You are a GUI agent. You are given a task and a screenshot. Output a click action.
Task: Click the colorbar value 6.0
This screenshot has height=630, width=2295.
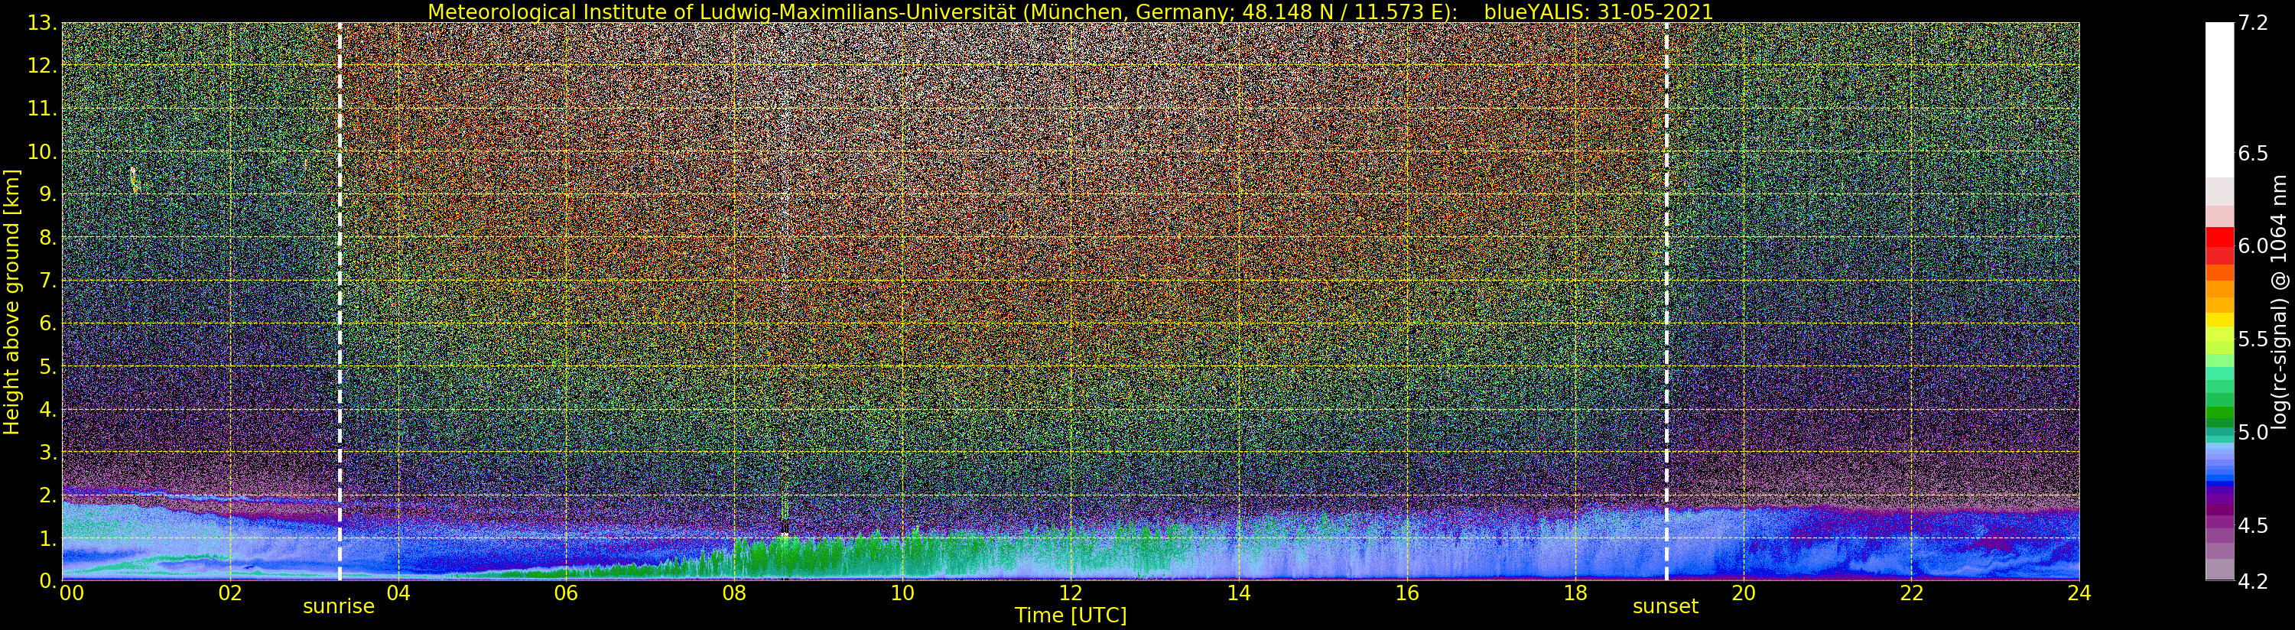2252,246
